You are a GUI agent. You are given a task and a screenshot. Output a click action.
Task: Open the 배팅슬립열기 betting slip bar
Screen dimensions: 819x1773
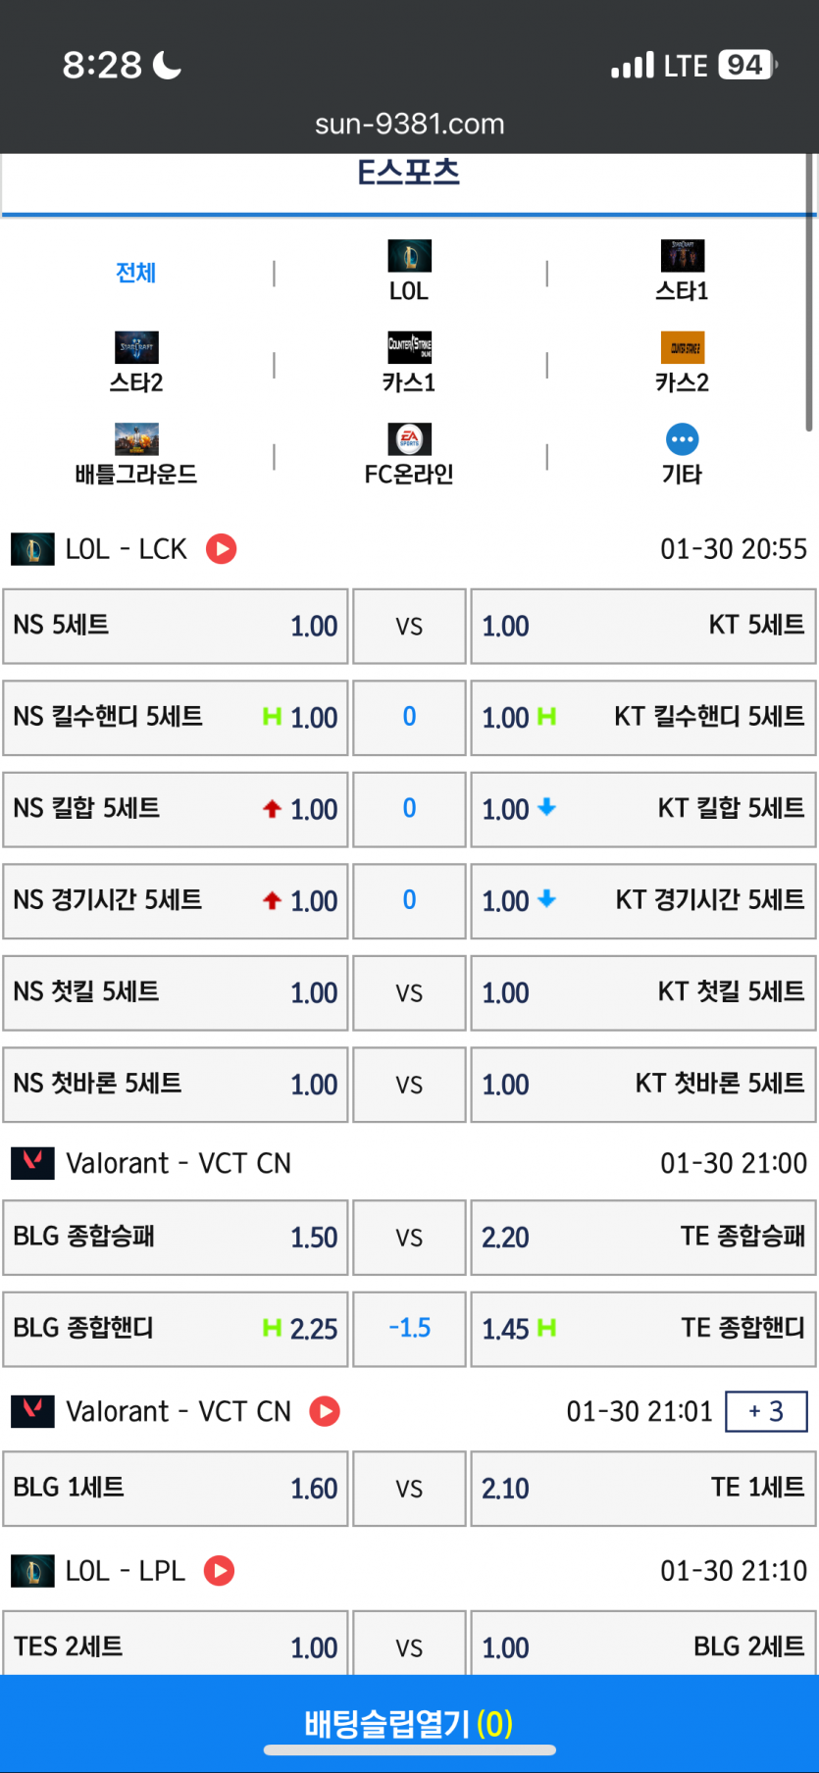click(409, 1723)
